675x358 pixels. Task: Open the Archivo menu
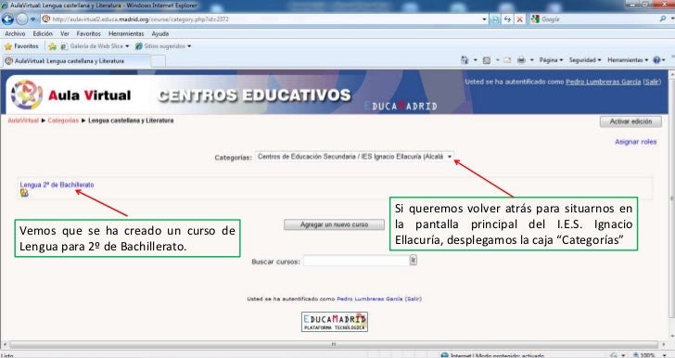(15, 33)
